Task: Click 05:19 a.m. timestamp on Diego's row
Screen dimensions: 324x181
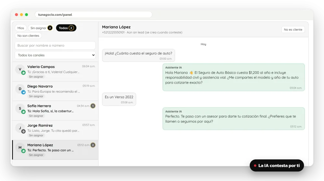Action: [89, 86]
